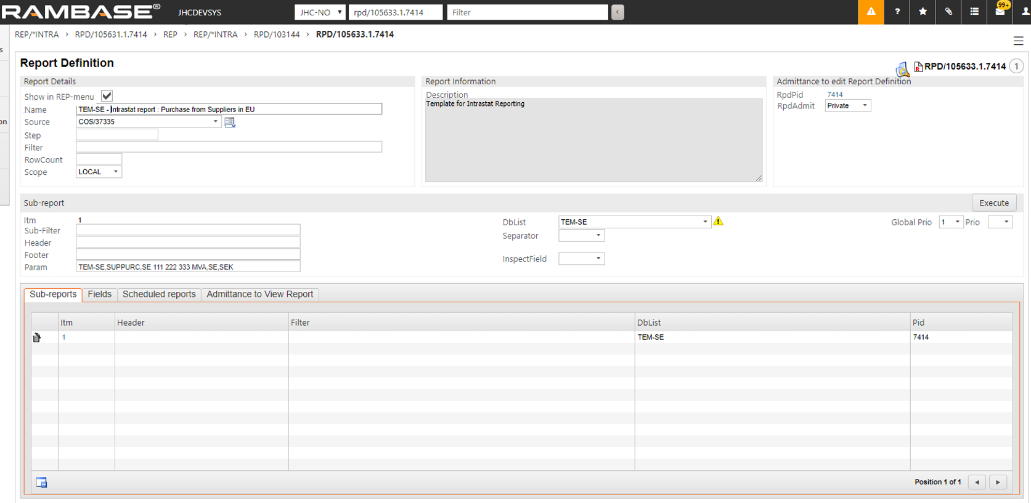
Task: Click the Filter column header in table
Action: coord(462,323)
